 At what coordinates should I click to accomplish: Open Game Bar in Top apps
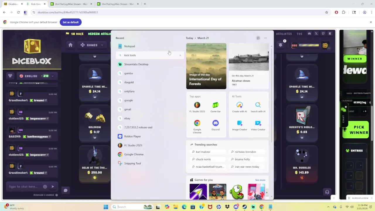tap(215, 107)
